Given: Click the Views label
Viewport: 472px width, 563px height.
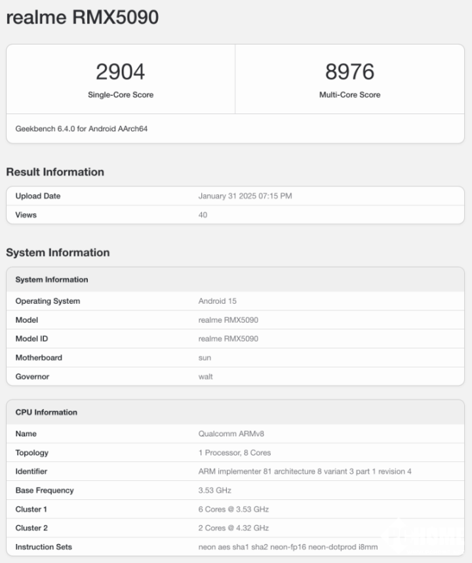Looking at the screenshot, I should click(x=26, y=215).
